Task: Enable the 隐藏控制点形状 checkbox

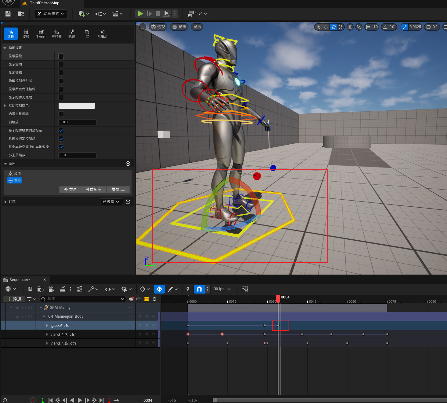Action: point(61,81)
